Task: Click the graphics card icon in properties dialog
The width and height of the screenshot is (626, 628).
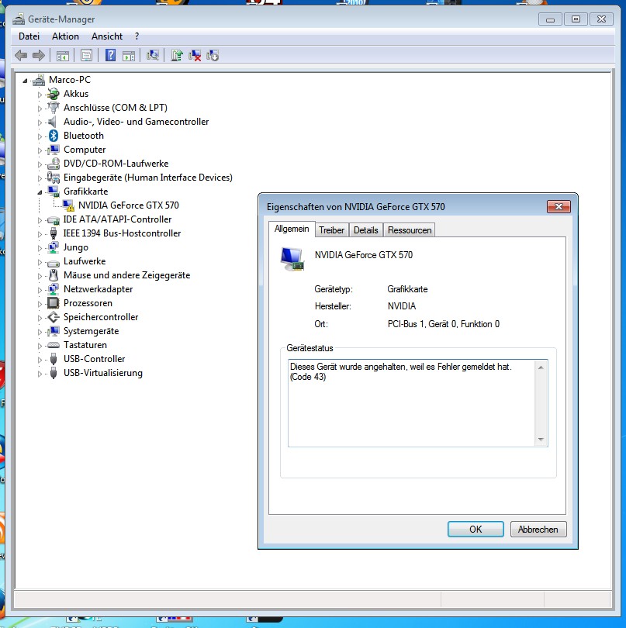Action: tap(292, 259)
